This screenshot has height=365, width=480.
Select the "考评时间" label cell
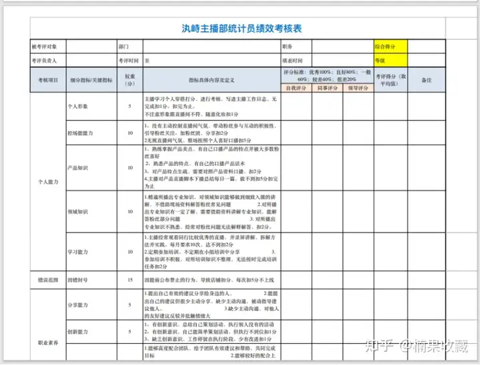coord(130,60)
